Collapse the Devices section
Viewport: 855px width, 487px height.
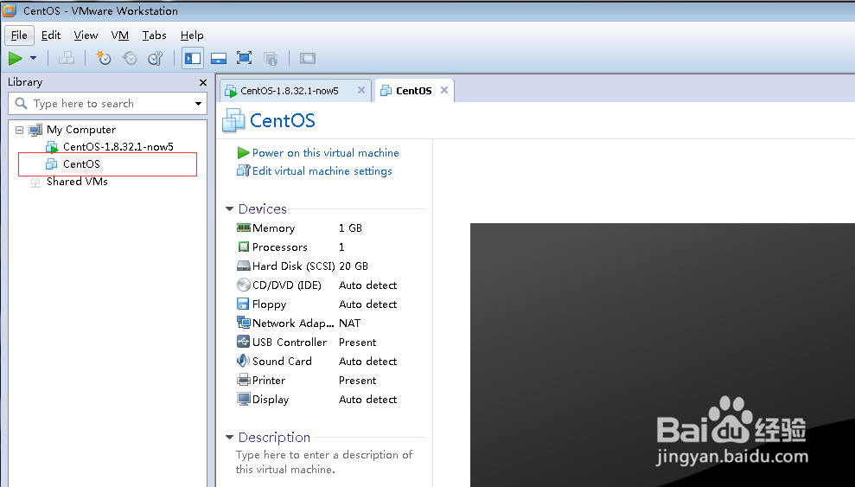[230, 208]
